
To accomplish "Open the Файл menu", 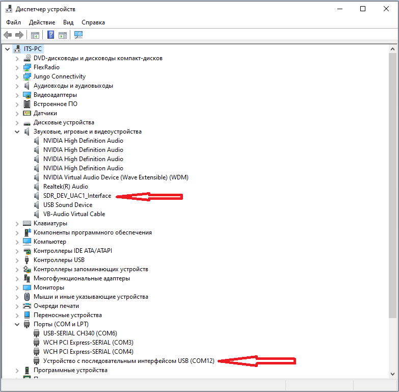I will tap(14, 22).
